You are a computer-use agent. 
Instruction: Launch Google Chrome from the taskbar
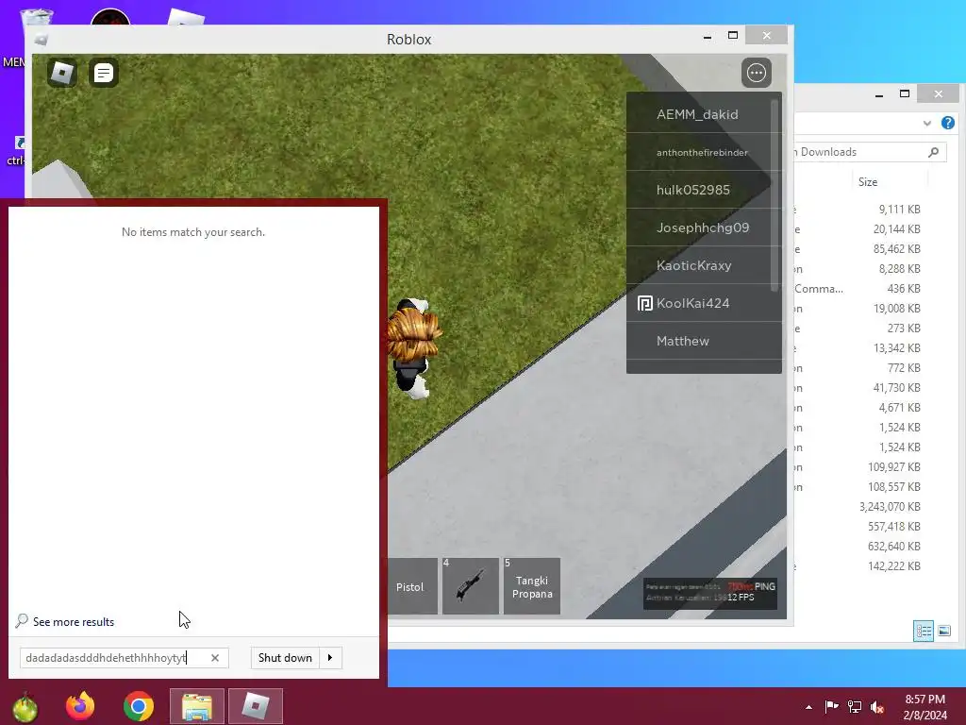pyautogui.click(x=139, y=706)
